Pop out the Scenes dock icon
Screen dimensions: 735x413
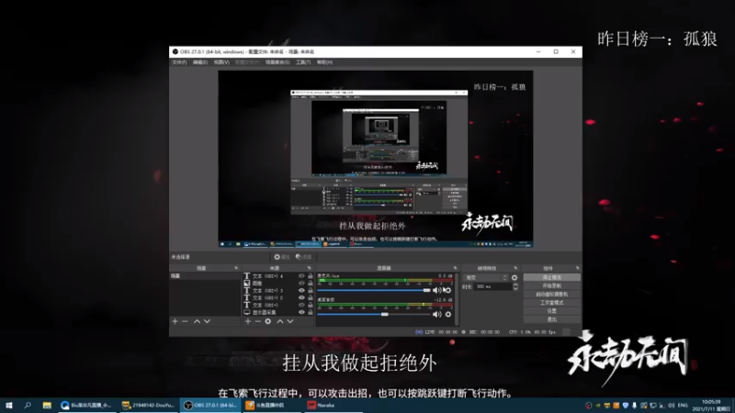click(x=236, y=268)
